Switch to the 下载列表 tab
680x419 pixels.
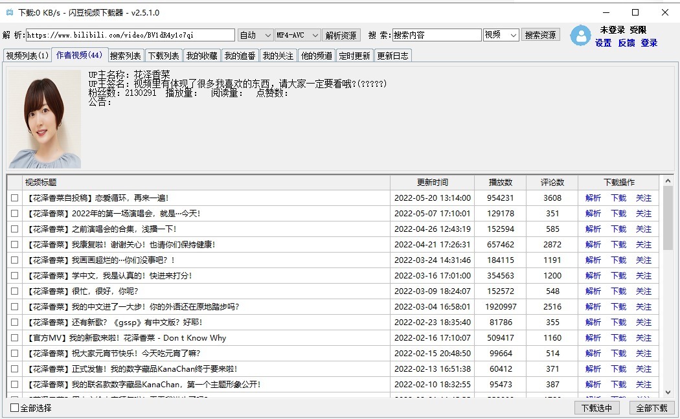pyautogui.click(x=163, y=56)
